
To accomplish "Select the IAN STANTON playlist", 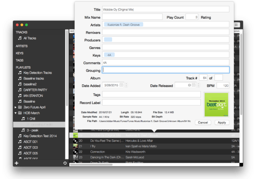I will pyautogui.click(x=33, y=96).
